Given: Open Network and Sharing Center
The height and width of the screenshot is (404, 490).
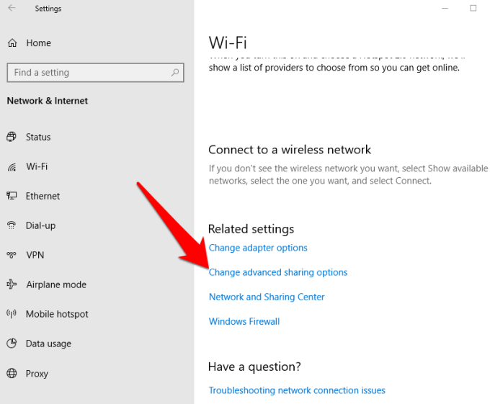Looking at the screenshot, I should click(267, 297).
